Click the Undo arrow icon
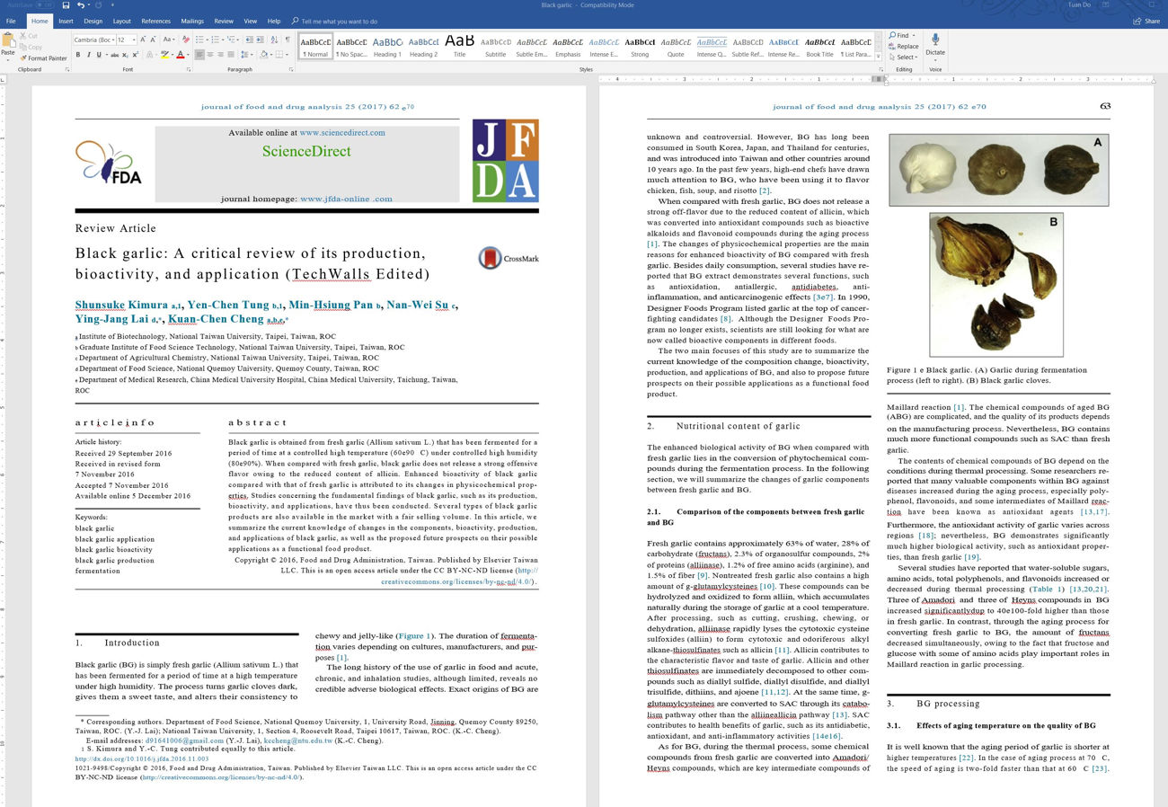The image size is (1168, 807). click(81, 5)
